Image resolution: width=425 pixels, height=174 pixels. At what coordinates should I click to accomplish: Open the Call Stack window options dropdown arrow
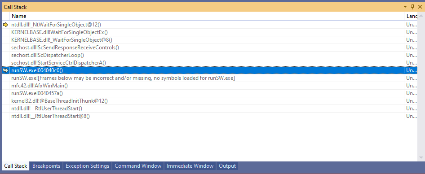point(405,7)
